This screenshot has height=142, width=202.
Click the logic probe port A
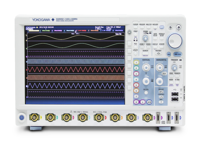169,118
